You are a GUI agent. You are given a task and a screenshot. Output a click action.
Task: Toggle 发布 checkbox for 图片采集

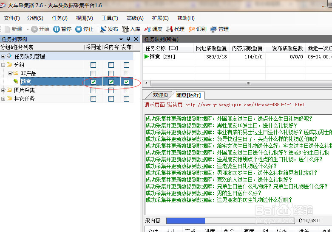(126, 90)
